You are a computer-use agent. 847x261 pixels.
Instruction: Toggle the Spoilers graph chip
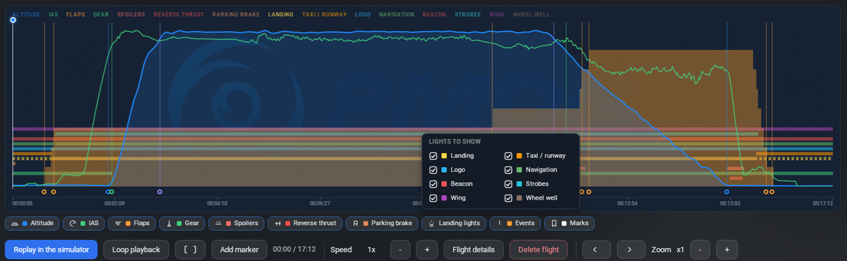(x=236, y=224)
